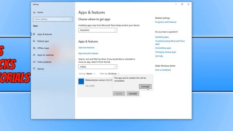
Task: Click the Apps for websites sidebar icon
Action: coord(34,55)
